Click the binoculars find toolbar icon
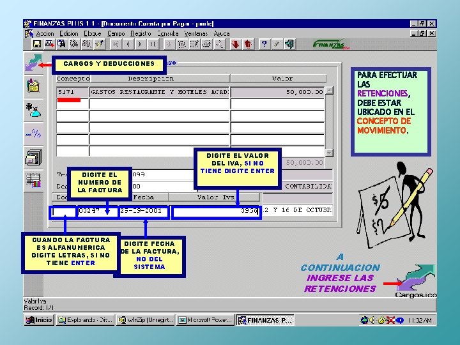The height and width of the screenshot is (345, 460). [x=61, y=44]
